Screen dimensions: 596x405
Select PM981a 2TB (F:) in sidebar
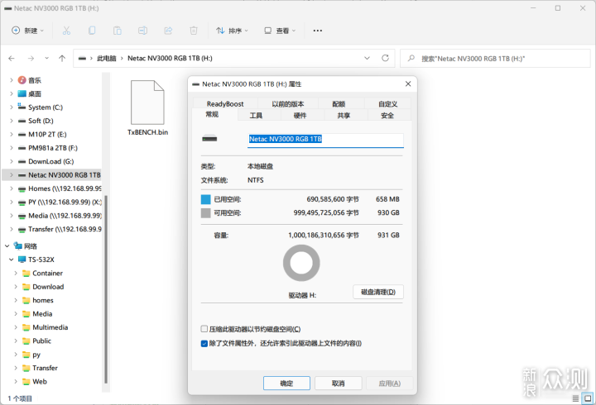click(x=51, y=148)
